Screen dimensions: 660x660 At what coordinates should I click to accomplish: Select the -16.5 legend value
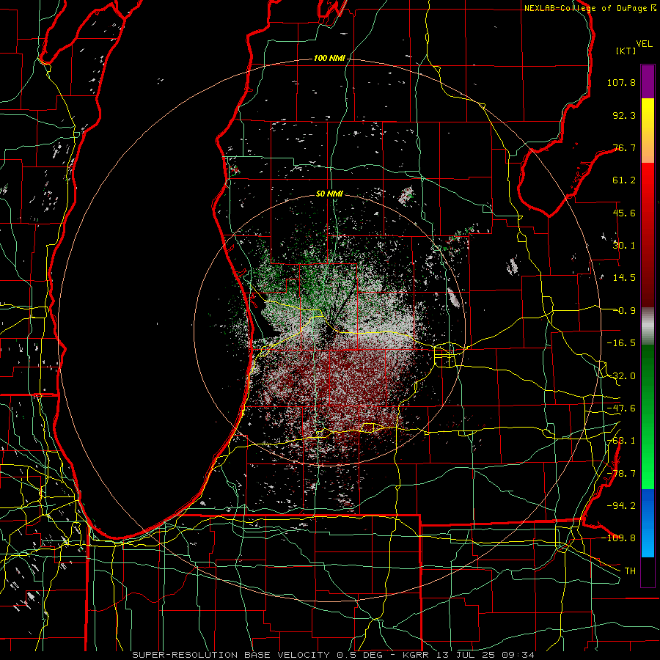pyautogui.click(x=621, y=343)
